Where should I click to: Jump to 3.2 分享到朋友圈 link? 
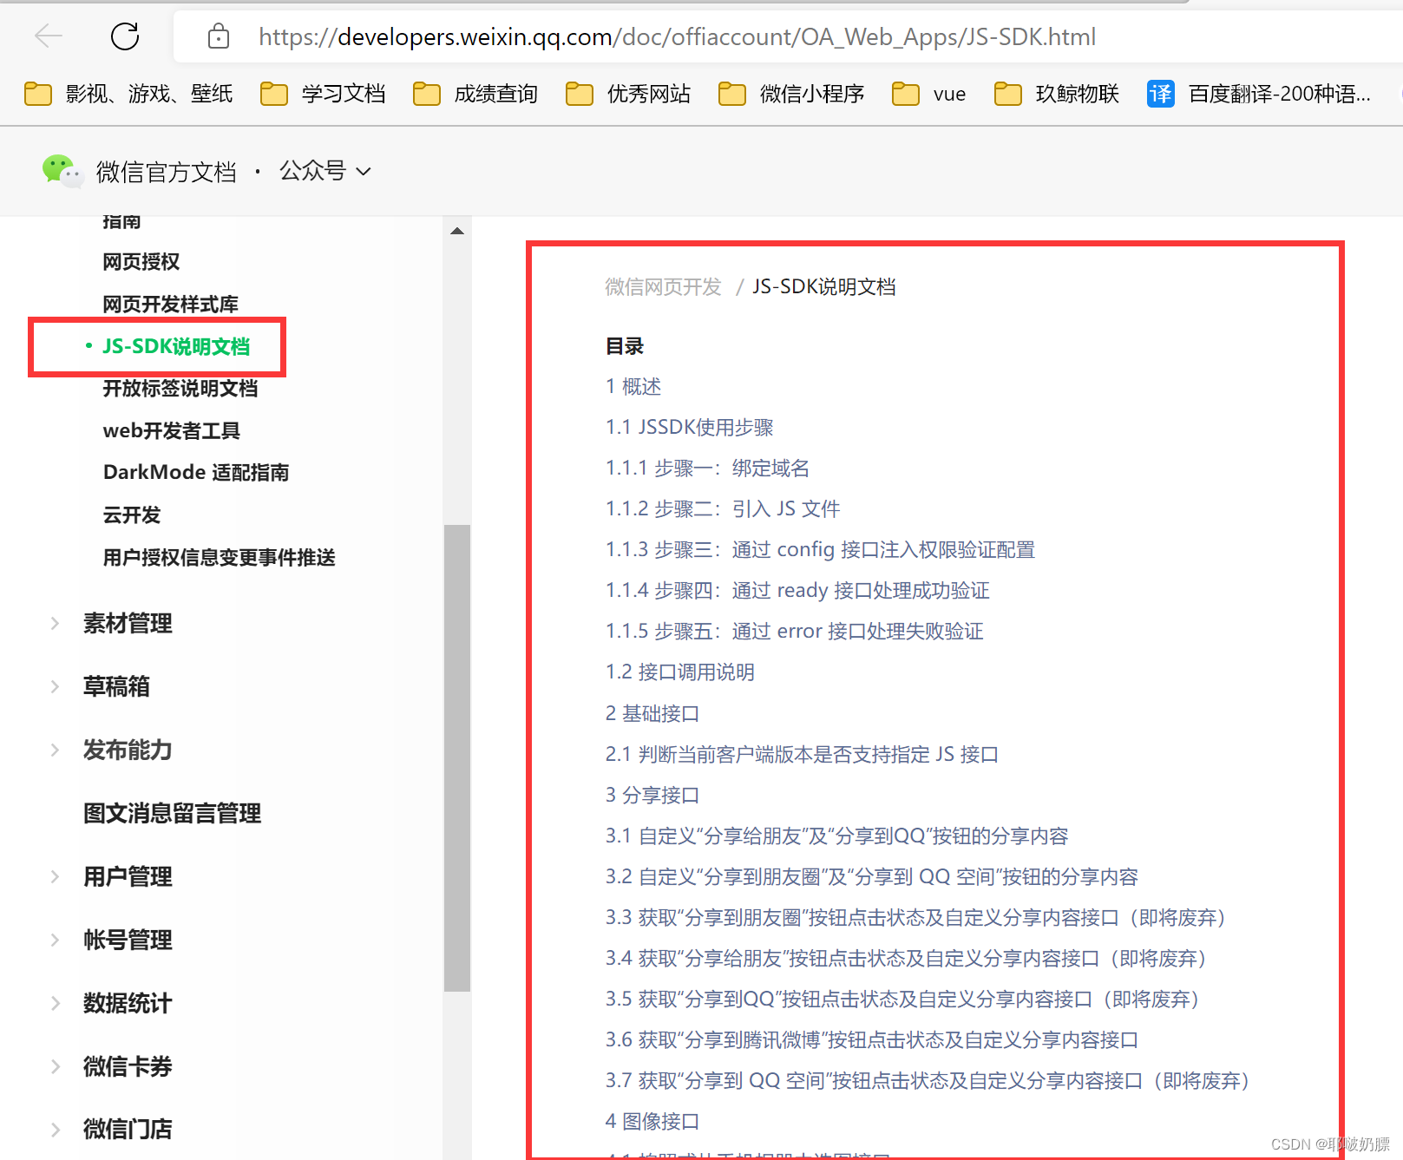tap(872, 876)
